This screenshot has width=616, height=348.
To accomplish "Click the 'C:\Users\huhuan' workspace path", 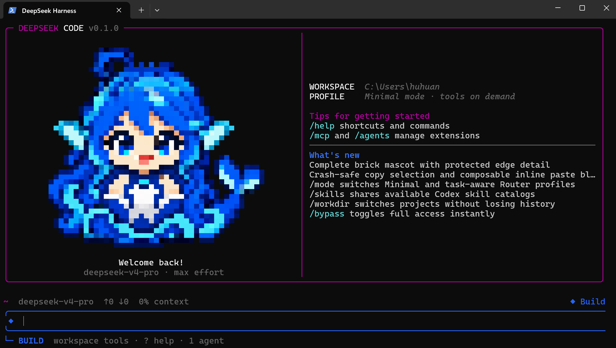I will (402, 87).
